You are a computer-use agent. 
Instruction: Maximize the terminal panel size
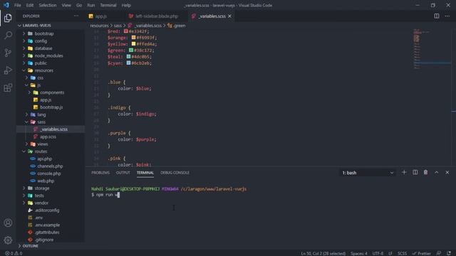pyautogui.click(x=437, y=172)
